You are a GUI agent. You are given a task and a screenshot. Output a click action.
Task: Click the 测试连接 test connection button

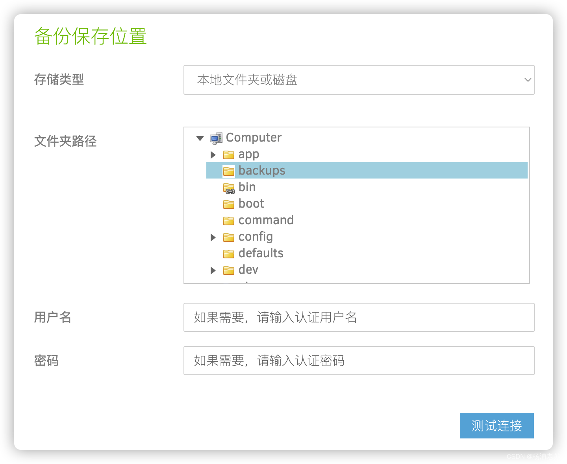497,425
